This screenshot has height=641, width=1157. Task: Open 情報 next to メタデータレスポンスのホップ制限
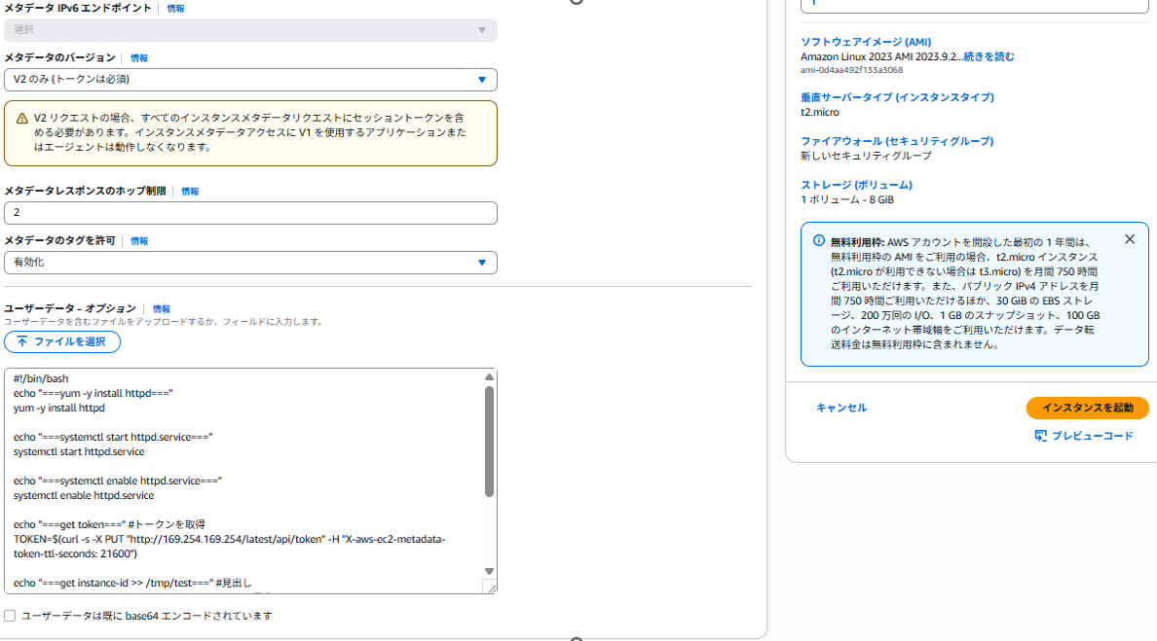coord(190,192)
